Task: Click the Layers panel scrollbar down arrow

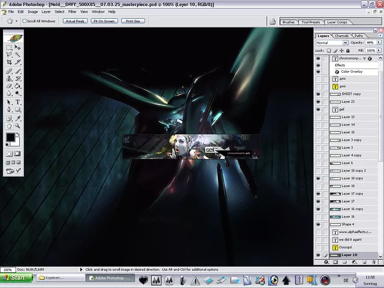Action: (x=380, y=256)
